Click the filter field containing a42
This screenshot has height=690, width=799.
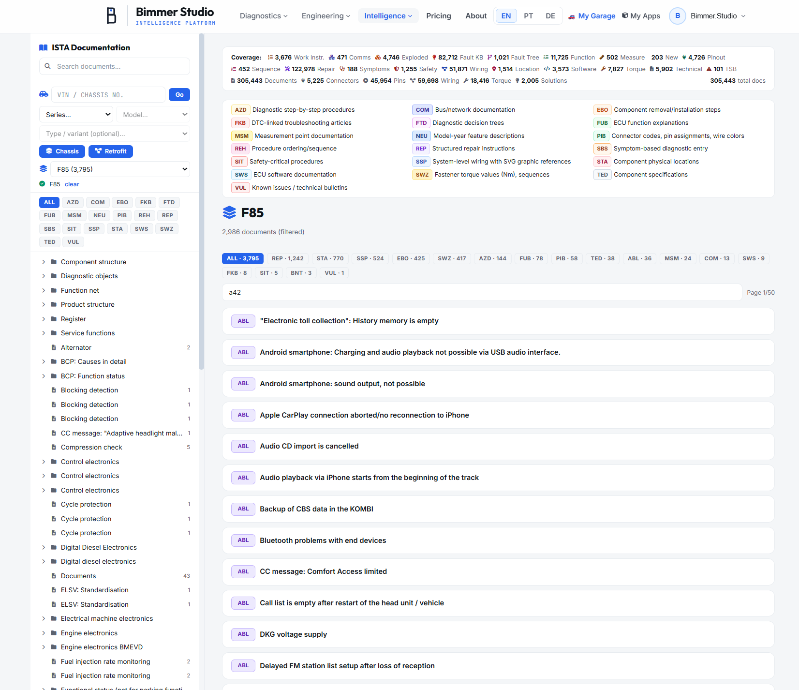point(482,292)
